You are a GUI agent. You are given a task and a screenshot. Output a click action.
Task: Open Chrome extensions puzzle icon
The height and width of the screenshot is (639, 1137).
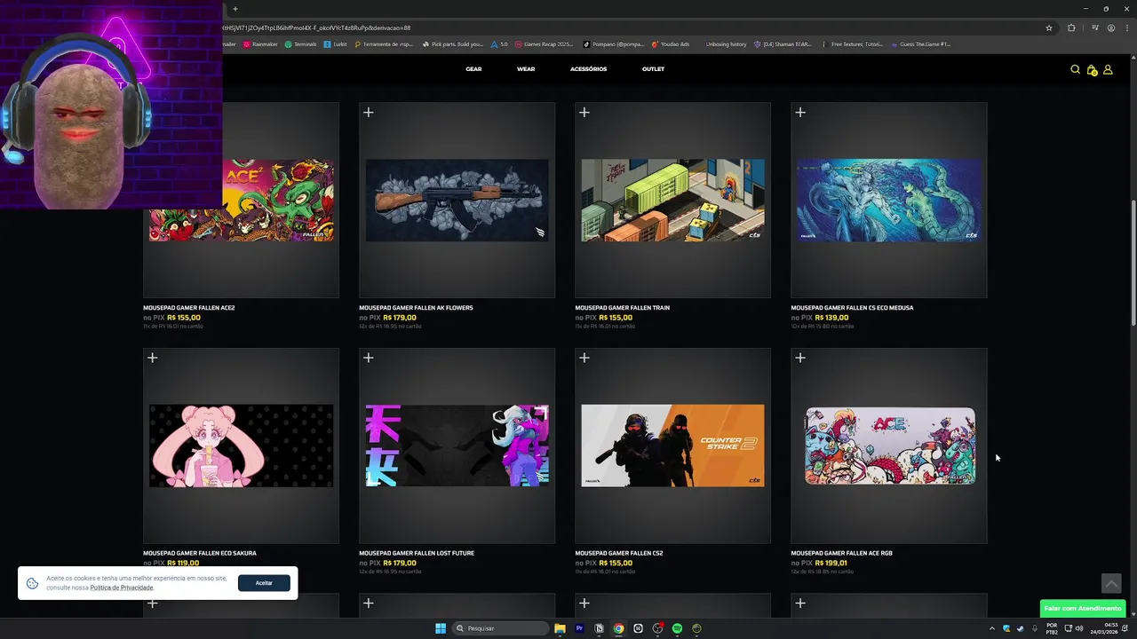pyautogui.click(x=1071, y=28)
